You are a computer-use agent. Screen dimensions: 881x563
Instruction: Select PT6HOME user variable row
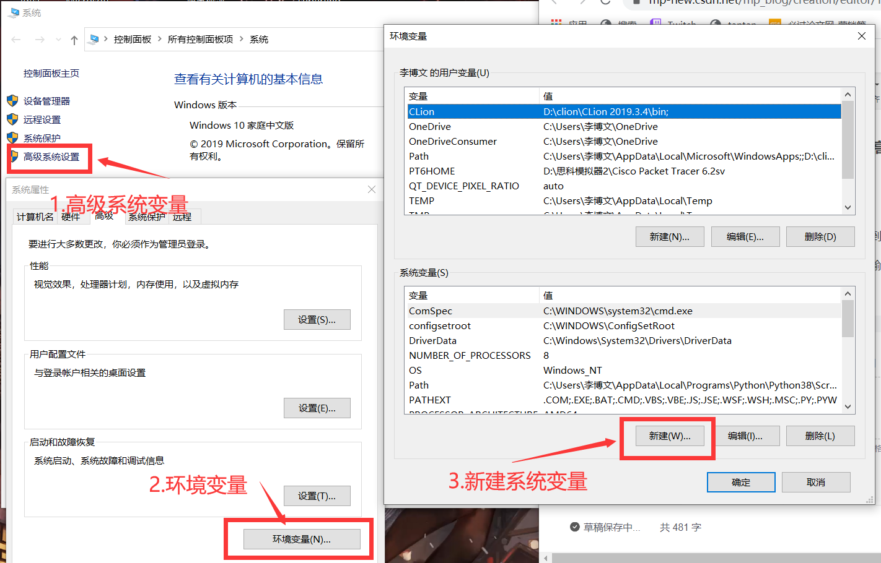tap(624, 171)
